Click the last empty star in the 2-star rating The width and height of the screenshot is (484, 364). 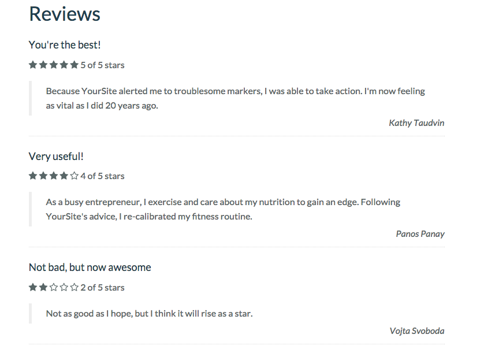point(74,287)
